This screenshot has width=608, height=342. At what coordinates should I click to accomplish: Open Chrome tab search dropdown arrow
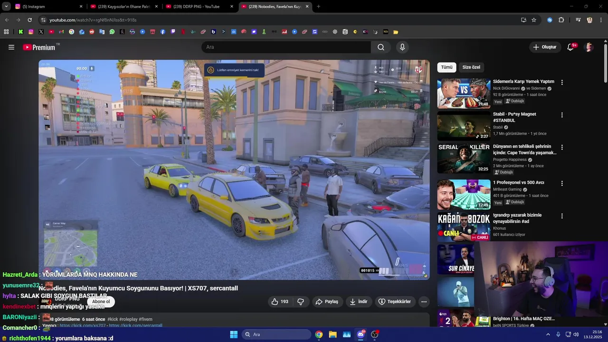(x=6, y=6)
